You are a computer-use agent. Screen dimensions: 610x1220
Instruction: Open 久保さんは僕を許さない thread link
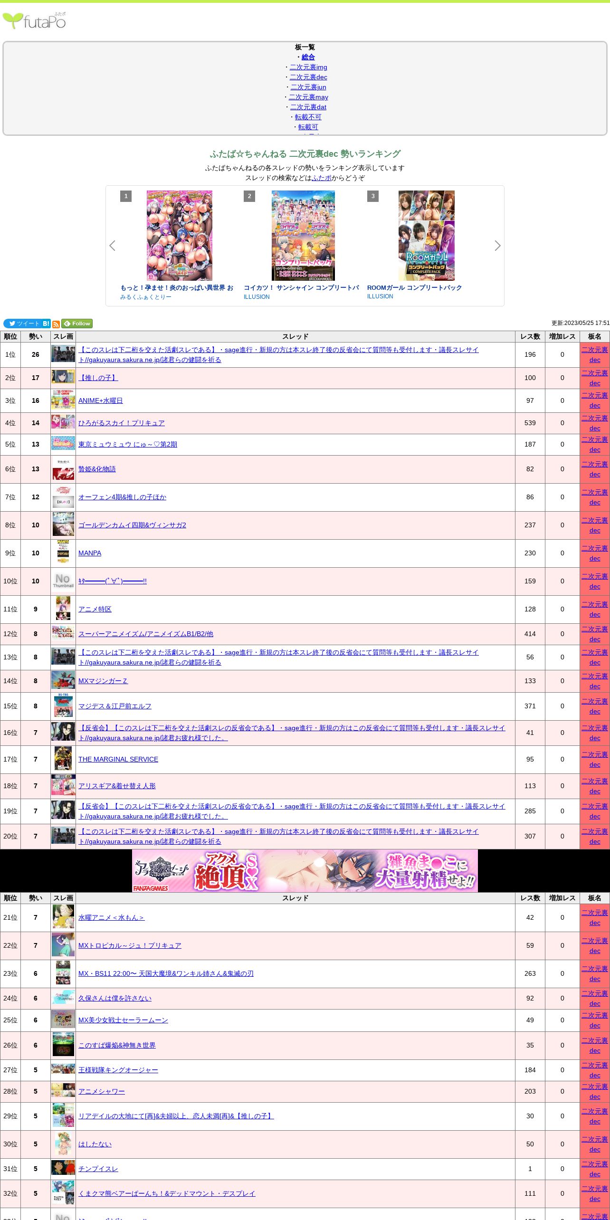pyautogui.click(x=115, y=998)
